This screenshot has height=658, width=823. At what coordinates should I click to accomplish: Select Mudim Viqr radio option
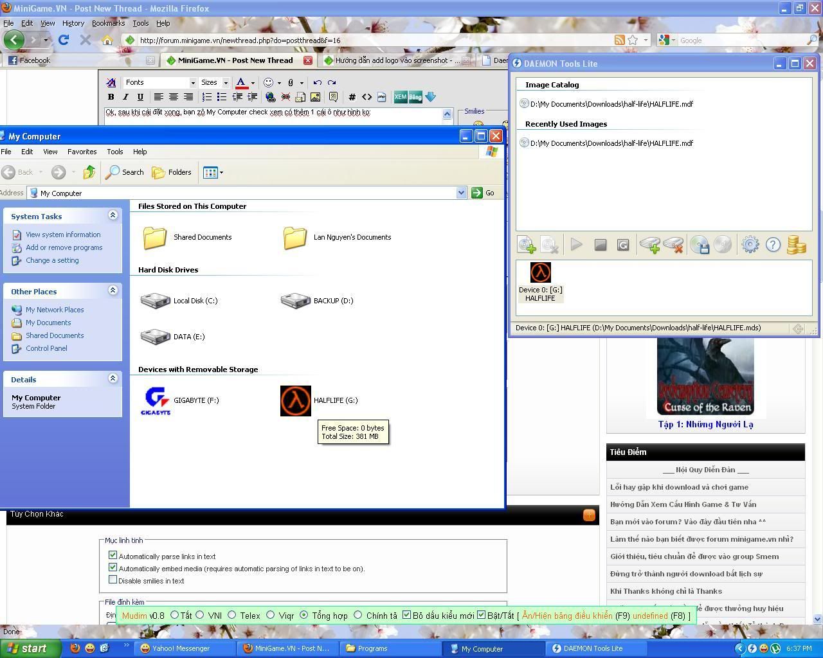click(x=271, y=615)
